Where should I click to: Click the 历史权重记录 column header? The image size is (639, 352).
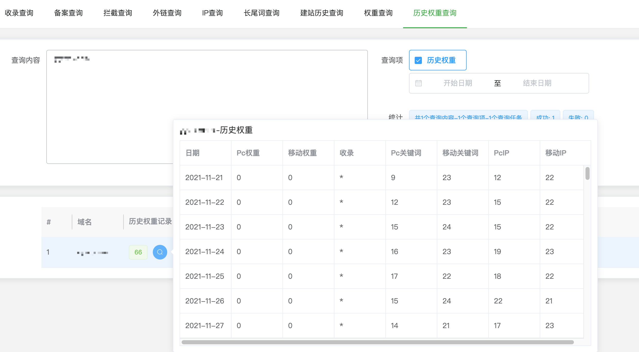(x=150, y=221)
